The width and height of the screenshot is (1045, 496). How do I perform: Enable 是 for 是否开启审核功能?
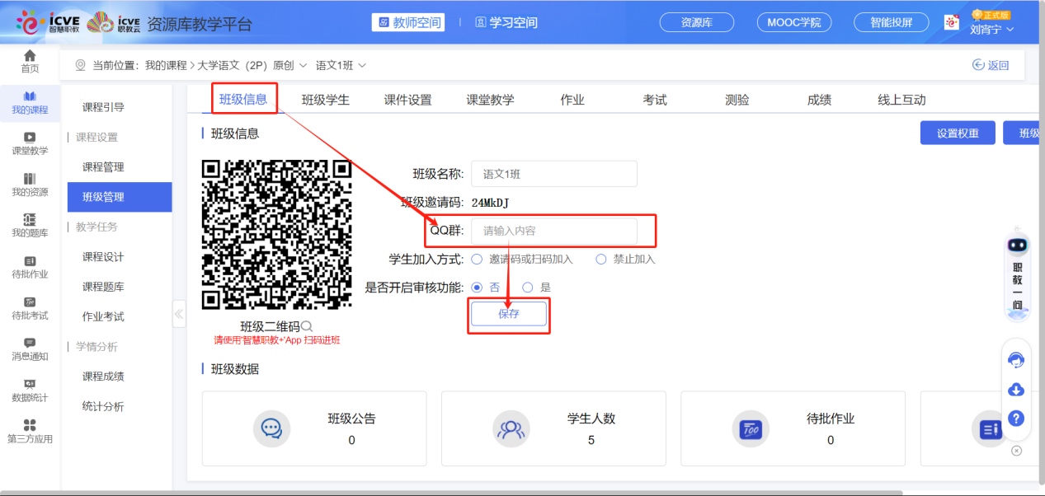(x=528, y=288)
